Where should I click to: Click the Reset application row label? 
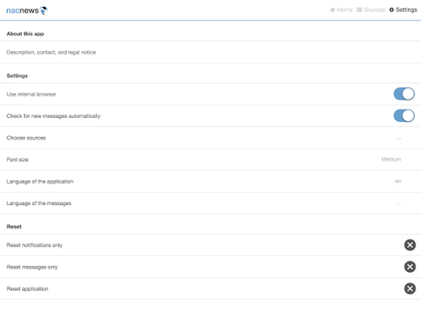27,289
